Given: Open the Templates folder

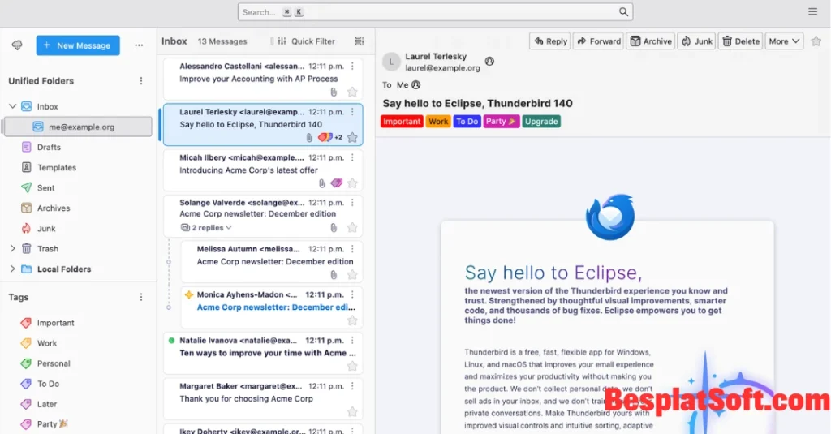Looking at the screenshot, I should coord(56,167).
